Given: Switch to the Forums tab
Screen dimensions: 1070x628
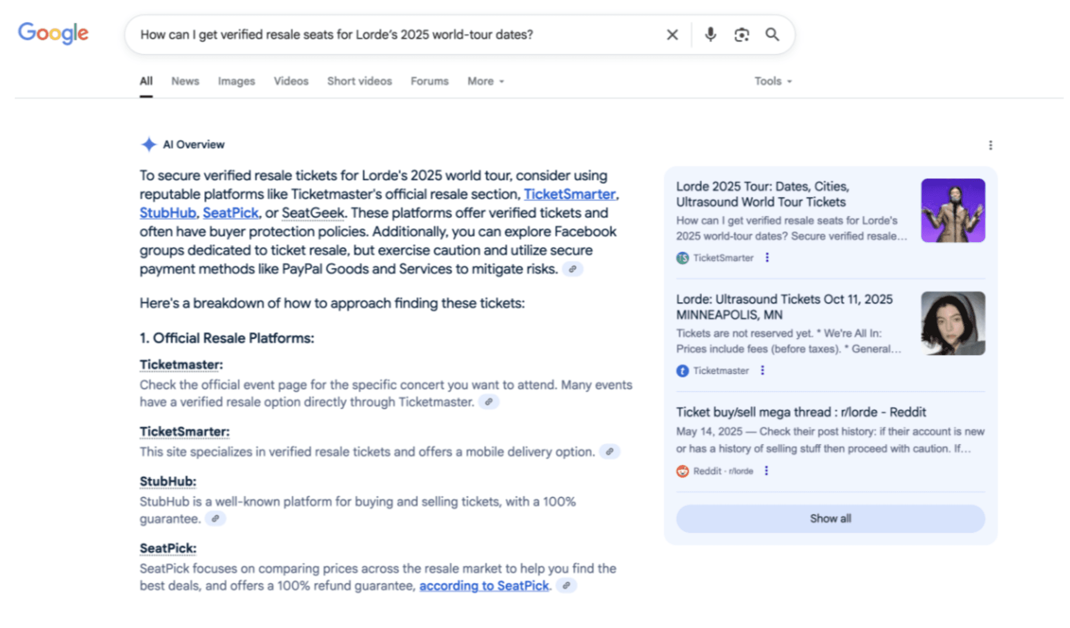Looking at the screenshot, I should tap(429, 81).
